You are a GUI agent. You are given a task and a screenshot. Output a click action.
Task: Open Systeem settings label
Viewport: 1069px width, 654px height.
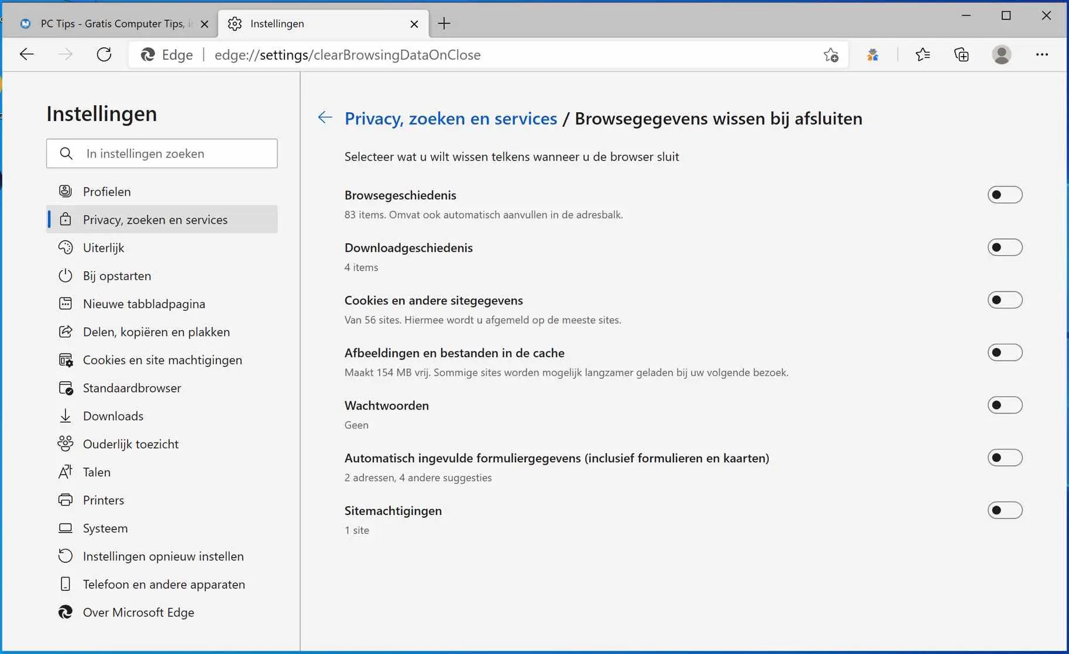[105, 528]
